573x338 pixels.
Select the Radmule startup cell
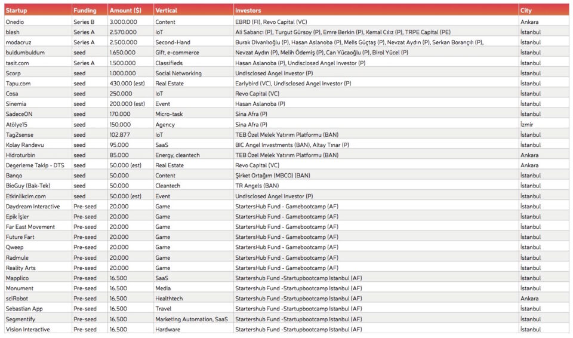coord(38,257)
